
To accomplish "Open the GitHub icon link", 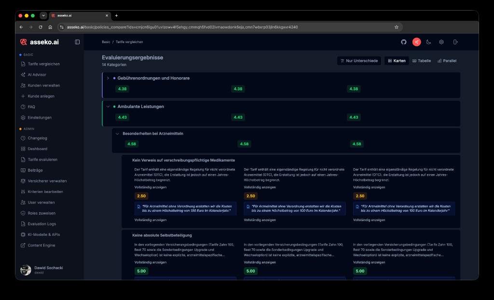I will point(404,42).
